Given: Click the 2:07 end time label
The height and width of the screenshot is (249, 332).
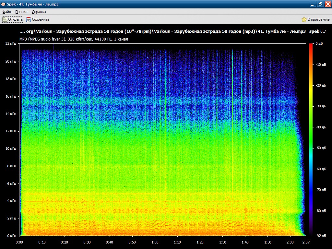Looking at the screenshot, I should 306,242.
